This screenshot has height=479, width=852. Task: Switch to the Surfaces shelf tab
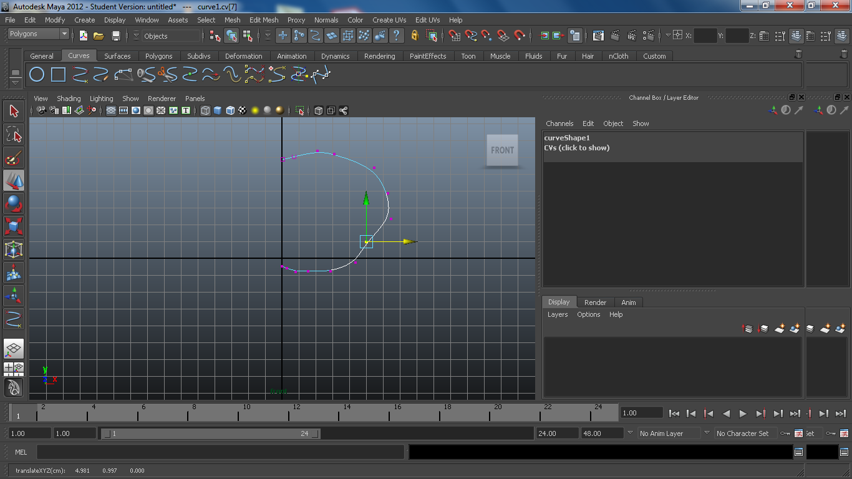tap(117, 56)
